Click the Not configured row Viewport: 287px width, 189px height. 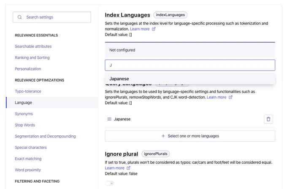[190, 50]
